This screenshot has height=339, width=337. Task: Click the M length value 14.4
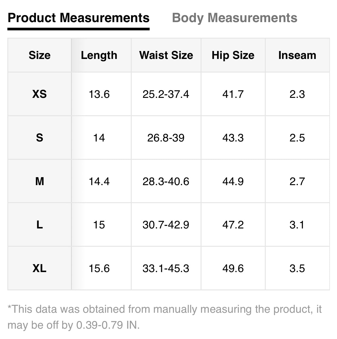[x=99, y=181]
